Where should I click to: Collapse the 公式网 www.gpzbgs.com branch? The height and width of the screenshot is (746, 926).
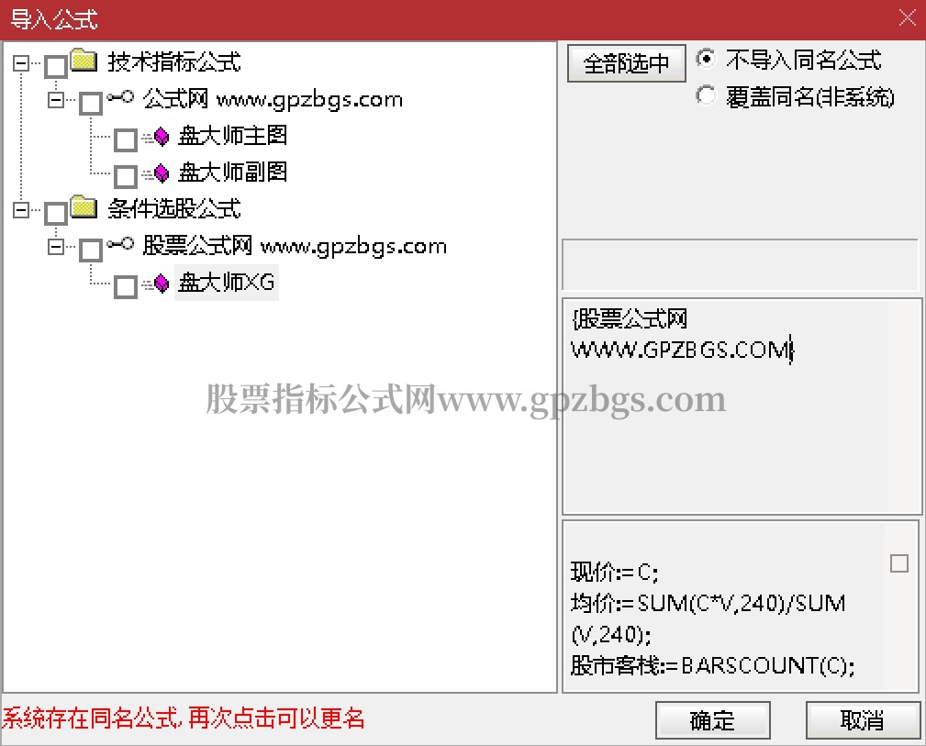tap(56, 100)
